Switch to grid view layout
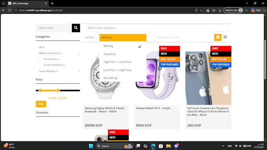 point(218,37)
